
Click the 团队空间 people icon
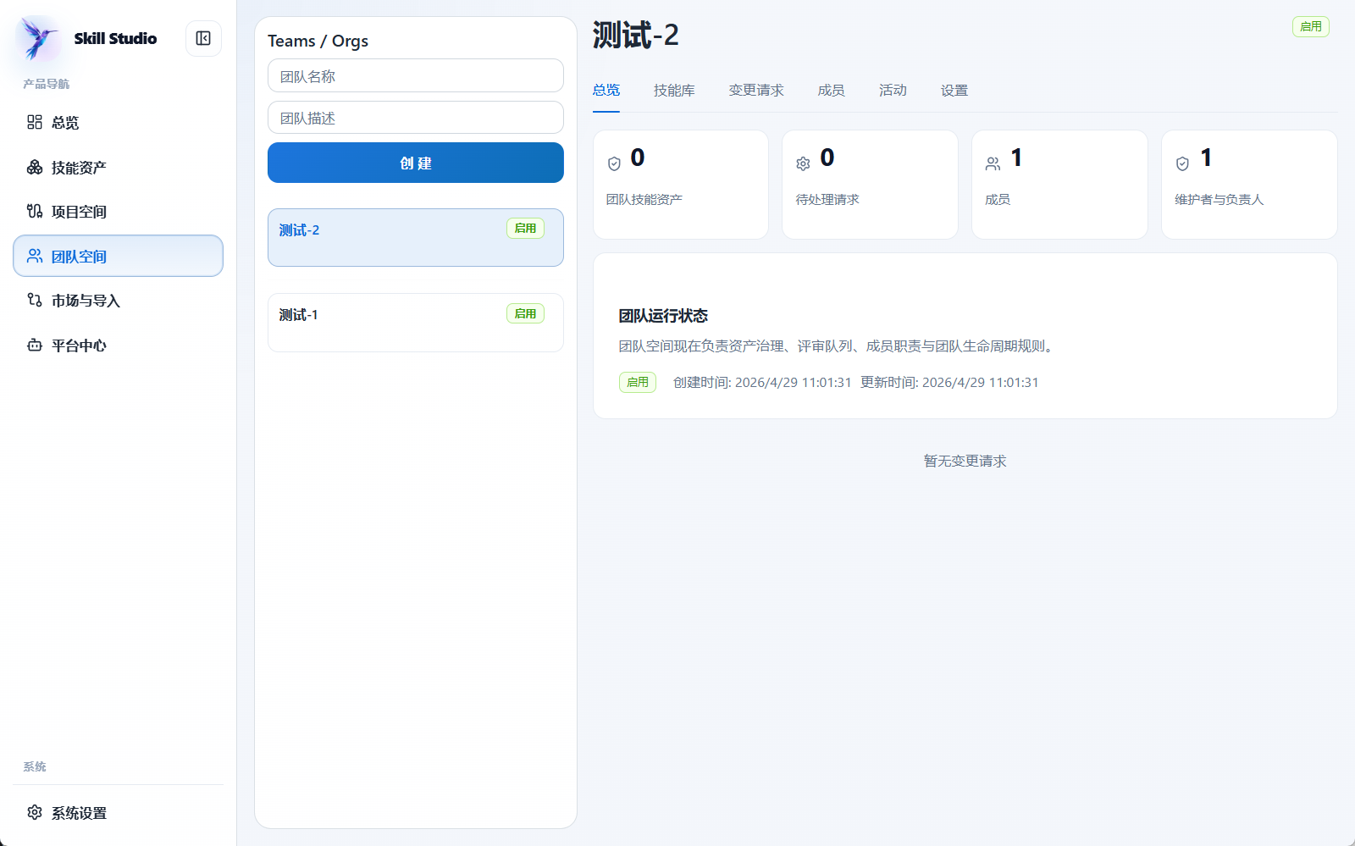point(35,256)
